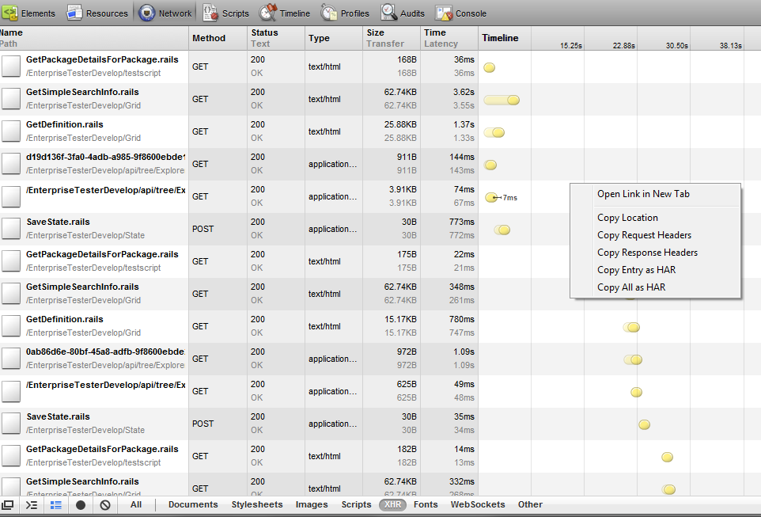Filter requests by Stylesheets
761x517 pixels.
(x=256, y=504)
